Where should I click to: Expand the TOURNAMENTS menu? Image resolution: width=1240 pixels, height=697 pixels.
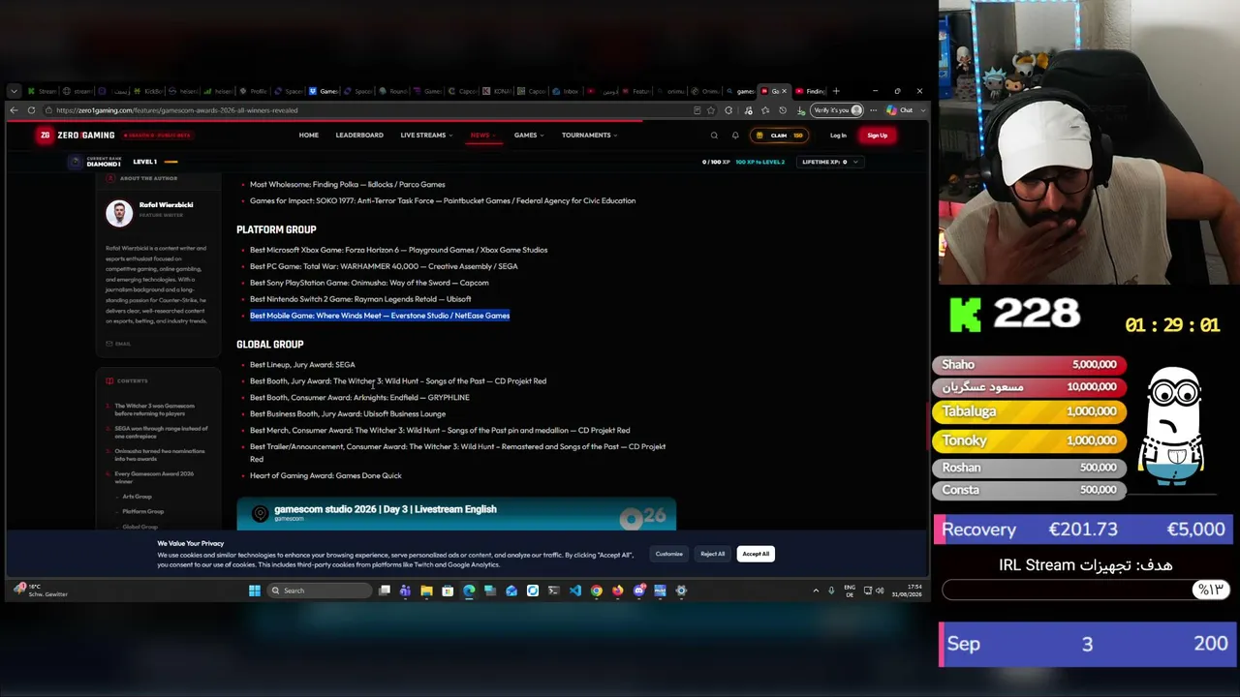coord(589,136)
